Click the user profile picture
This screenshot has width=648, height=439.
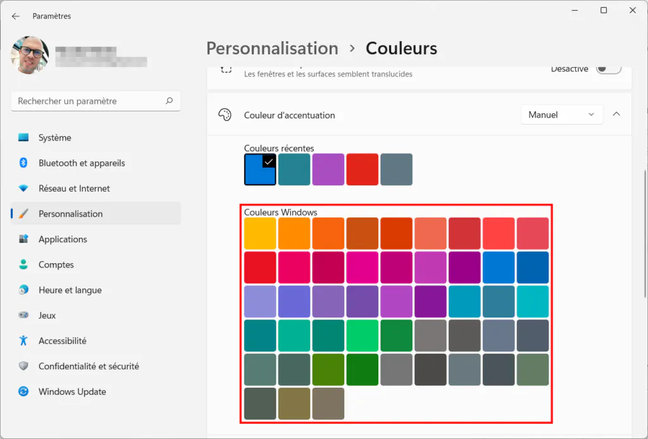[x=30, y=55]
